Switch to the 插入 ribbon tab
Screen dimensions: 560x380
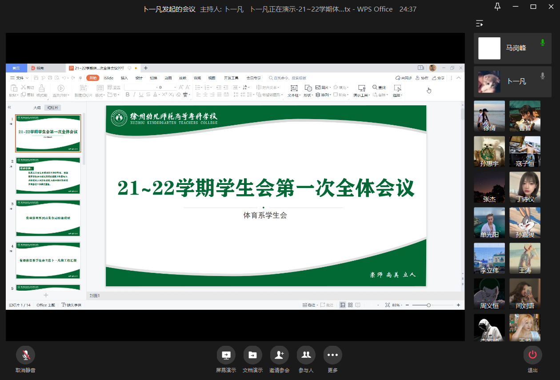[124, 78]
